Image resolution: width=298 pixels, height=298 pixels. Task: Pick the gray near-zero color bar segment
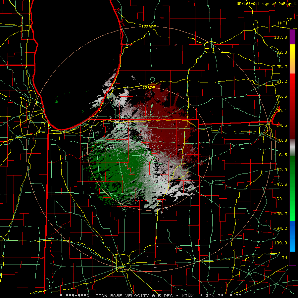point(292,147)
